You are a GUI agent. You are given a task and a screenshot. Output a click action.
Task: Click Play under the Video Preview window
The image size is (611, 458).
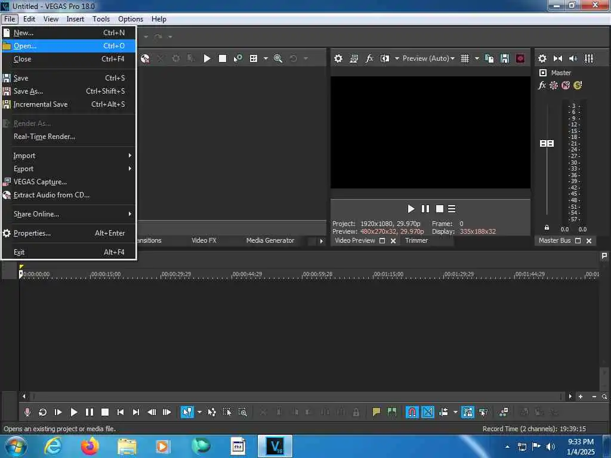tap(411, 209)
